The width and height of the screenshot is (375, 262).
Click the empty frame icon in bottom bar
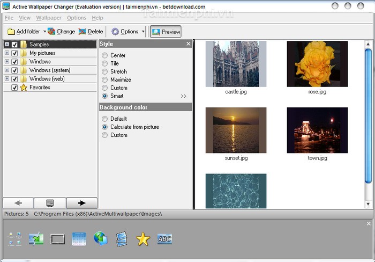pos(57,239)
